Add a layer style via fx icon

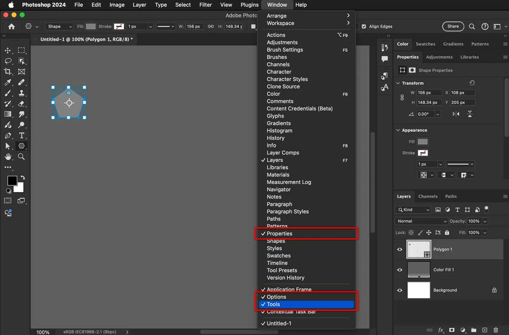pyautogui.click(x=441, y=330)
